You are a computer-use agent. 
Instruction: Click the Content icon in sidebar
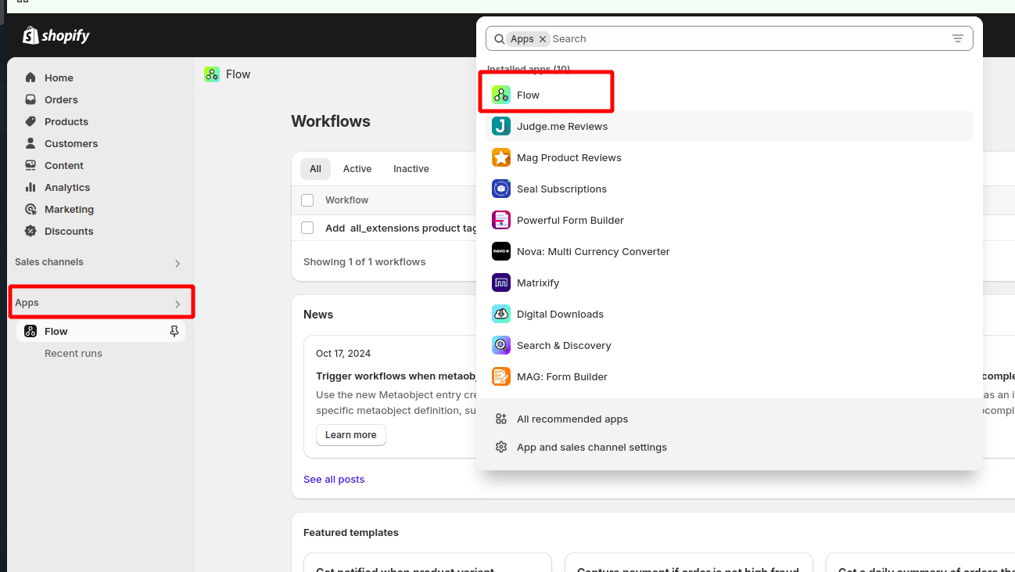click(30, 165)
